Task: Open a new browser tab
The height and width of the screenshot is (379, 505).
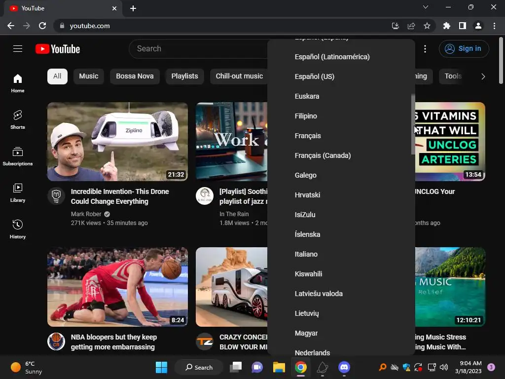Action: (x=133, y=8)
